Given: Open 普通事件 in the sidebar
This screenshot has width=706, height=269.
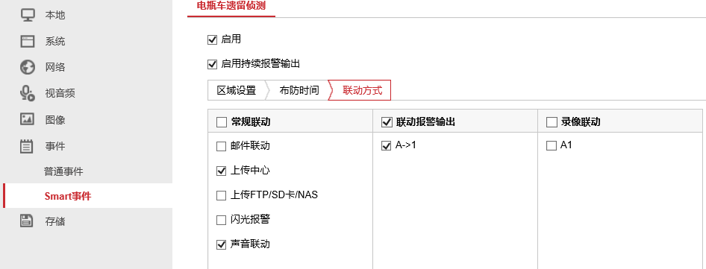Looking at the screenshot, I should [x=63, y=171].
